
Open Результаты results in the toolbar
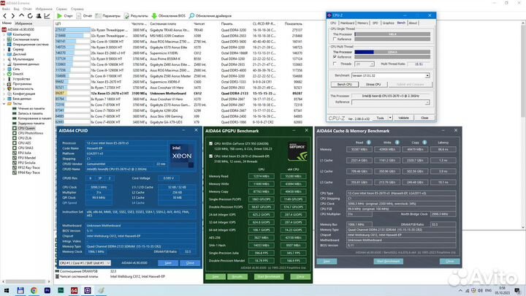click(136, 16)
